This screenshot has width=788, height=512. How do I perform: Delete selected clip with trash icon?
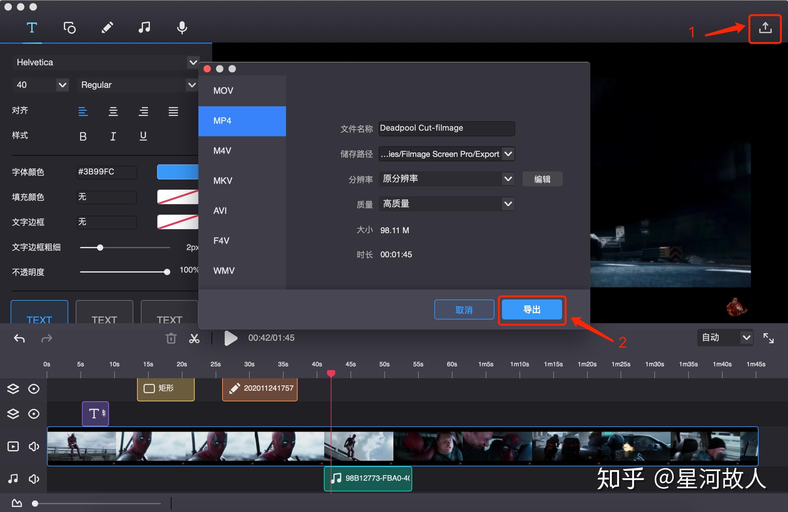[x=171, y=338]
